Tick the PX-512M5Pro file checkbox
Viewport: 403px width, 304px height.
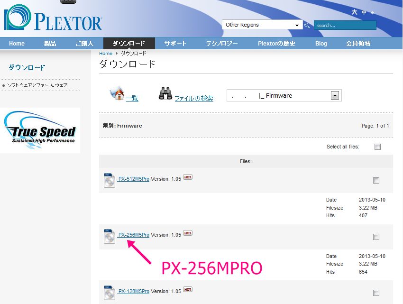point(376,181)
